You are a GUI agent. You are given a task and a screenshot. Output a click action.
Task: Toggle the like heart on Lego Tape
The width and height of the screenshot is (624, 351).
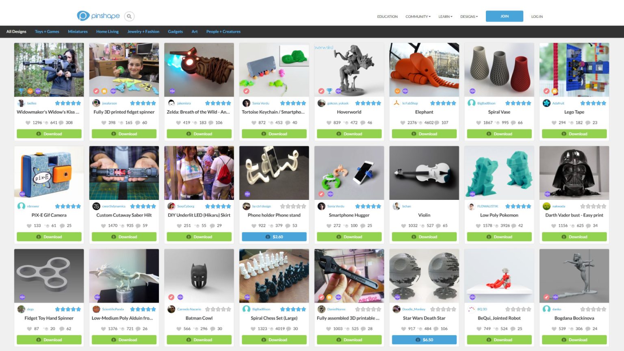(x=554, y=122)
